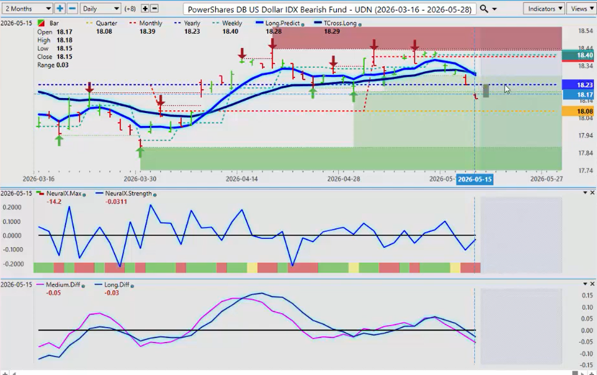
Task: Click the black minus forecast button
Action: 154,8
